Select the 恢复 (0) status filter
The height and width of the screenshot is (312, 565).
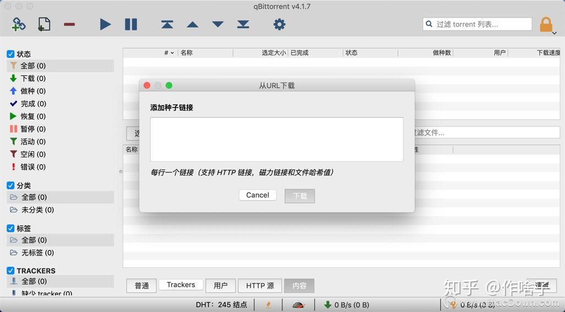60,116
